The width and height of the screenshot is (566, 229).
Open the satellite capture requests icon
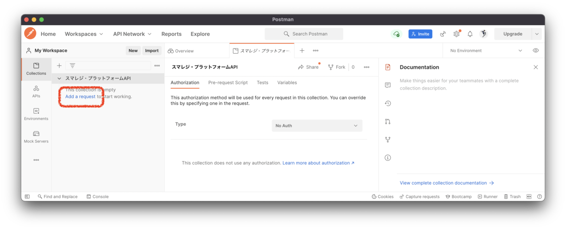443,34
